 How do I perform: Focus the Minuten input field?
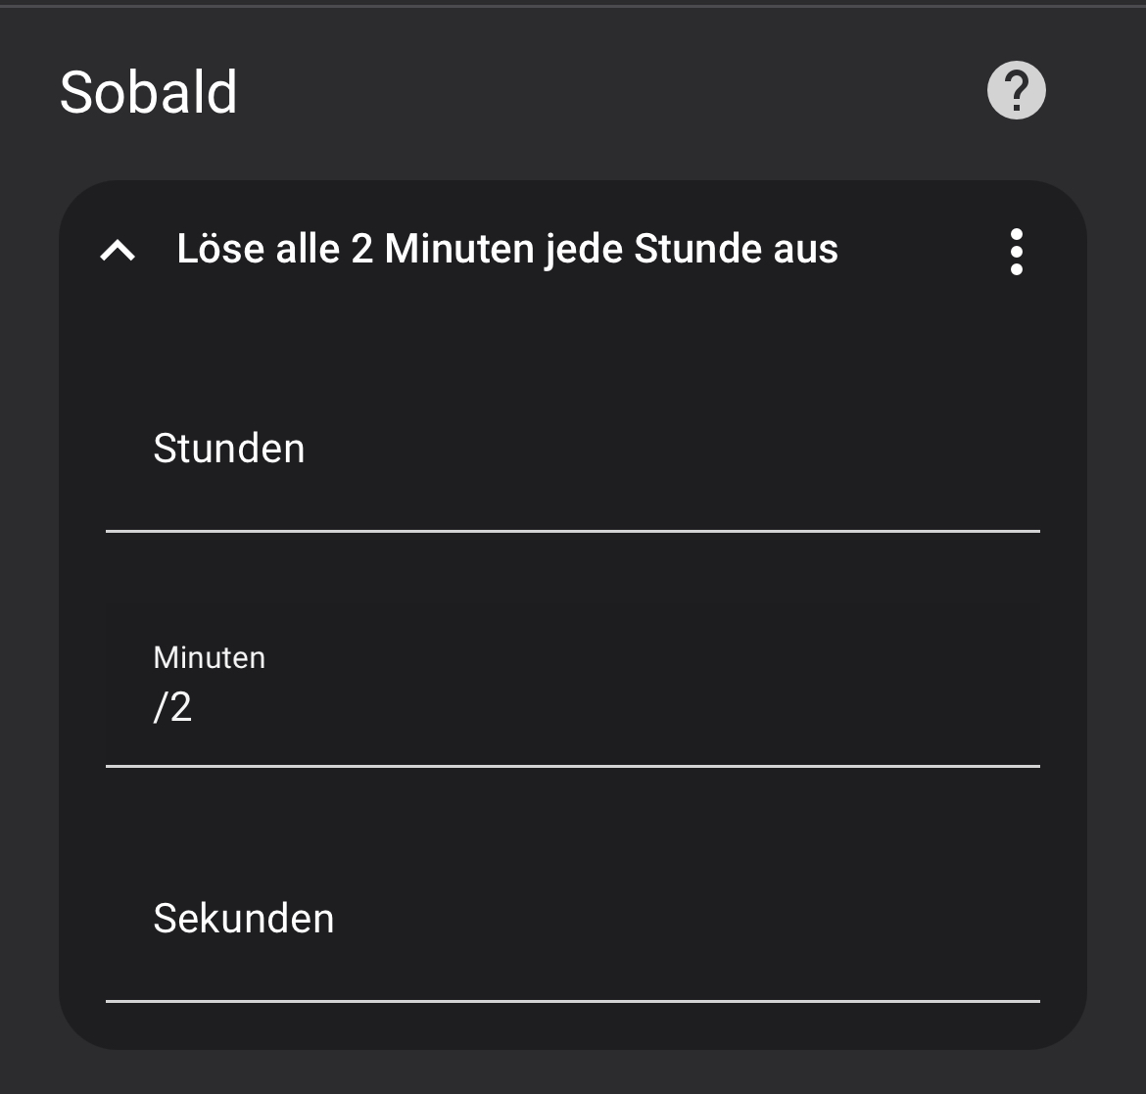point(572,684)
